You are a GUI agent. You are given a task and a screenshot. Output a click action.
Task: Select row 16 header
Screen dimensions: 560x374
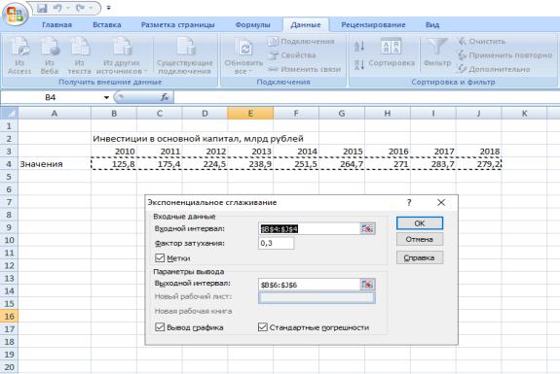(x=9, y=317)
